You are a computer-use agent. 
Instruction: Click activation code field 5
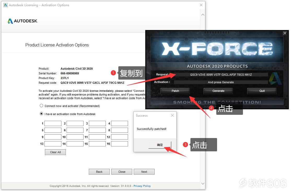tap(53, 130)
